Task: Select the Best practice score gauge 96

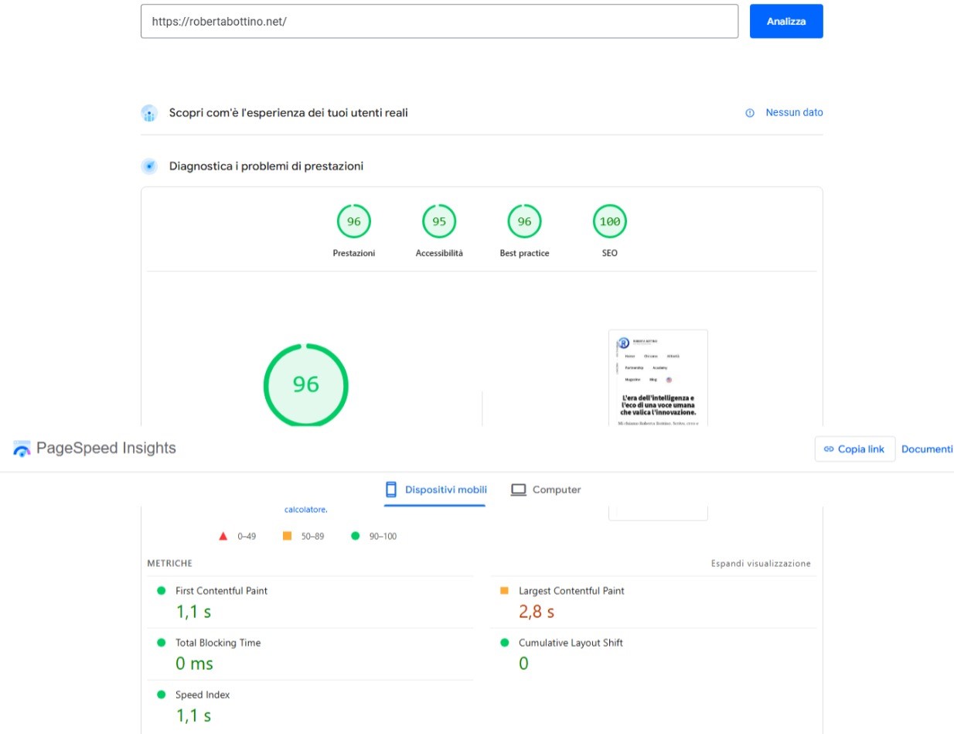Action: coord(524,222)
